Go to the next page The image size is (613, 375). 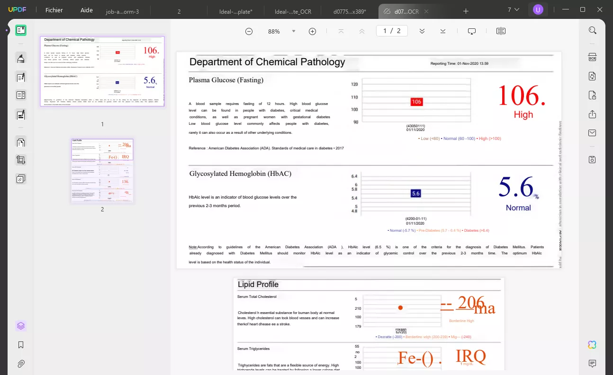[422, 31]
